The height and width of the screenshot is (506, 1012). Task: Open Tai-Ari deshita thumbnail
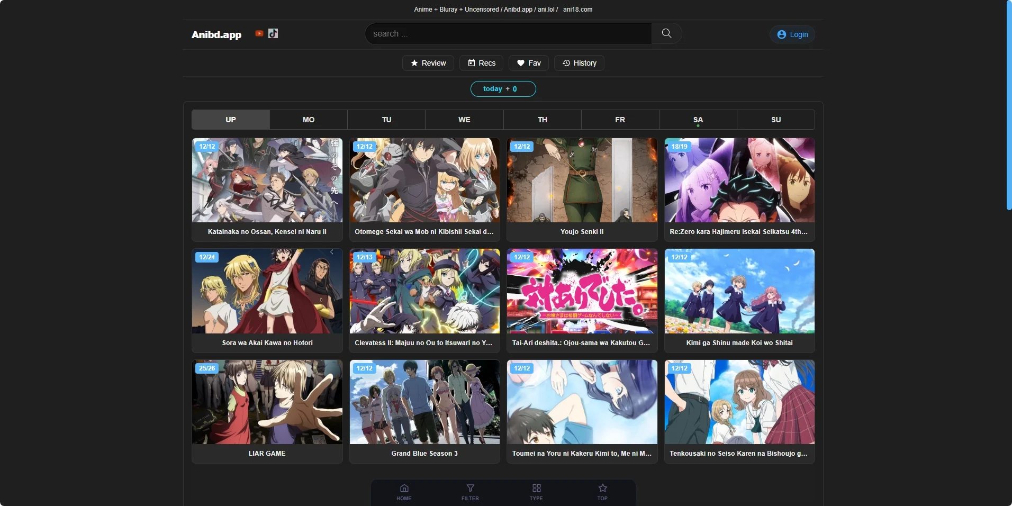(x=582, y=291)
